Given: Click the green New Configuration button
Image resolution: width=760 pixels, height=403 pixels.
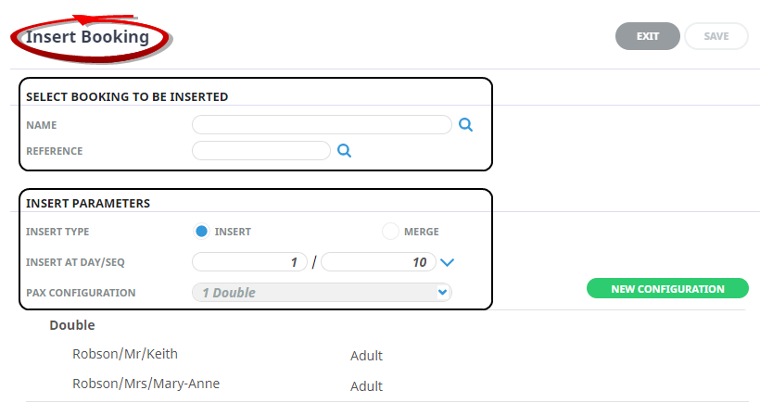Looking at the screenshot, I should pos(667,288).
